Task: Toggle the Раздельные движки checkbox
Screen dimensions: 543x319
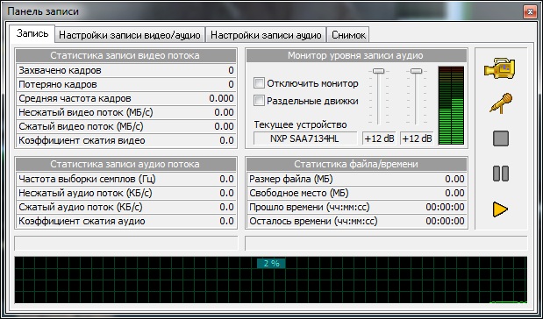Action: click(x=259, y=101)
